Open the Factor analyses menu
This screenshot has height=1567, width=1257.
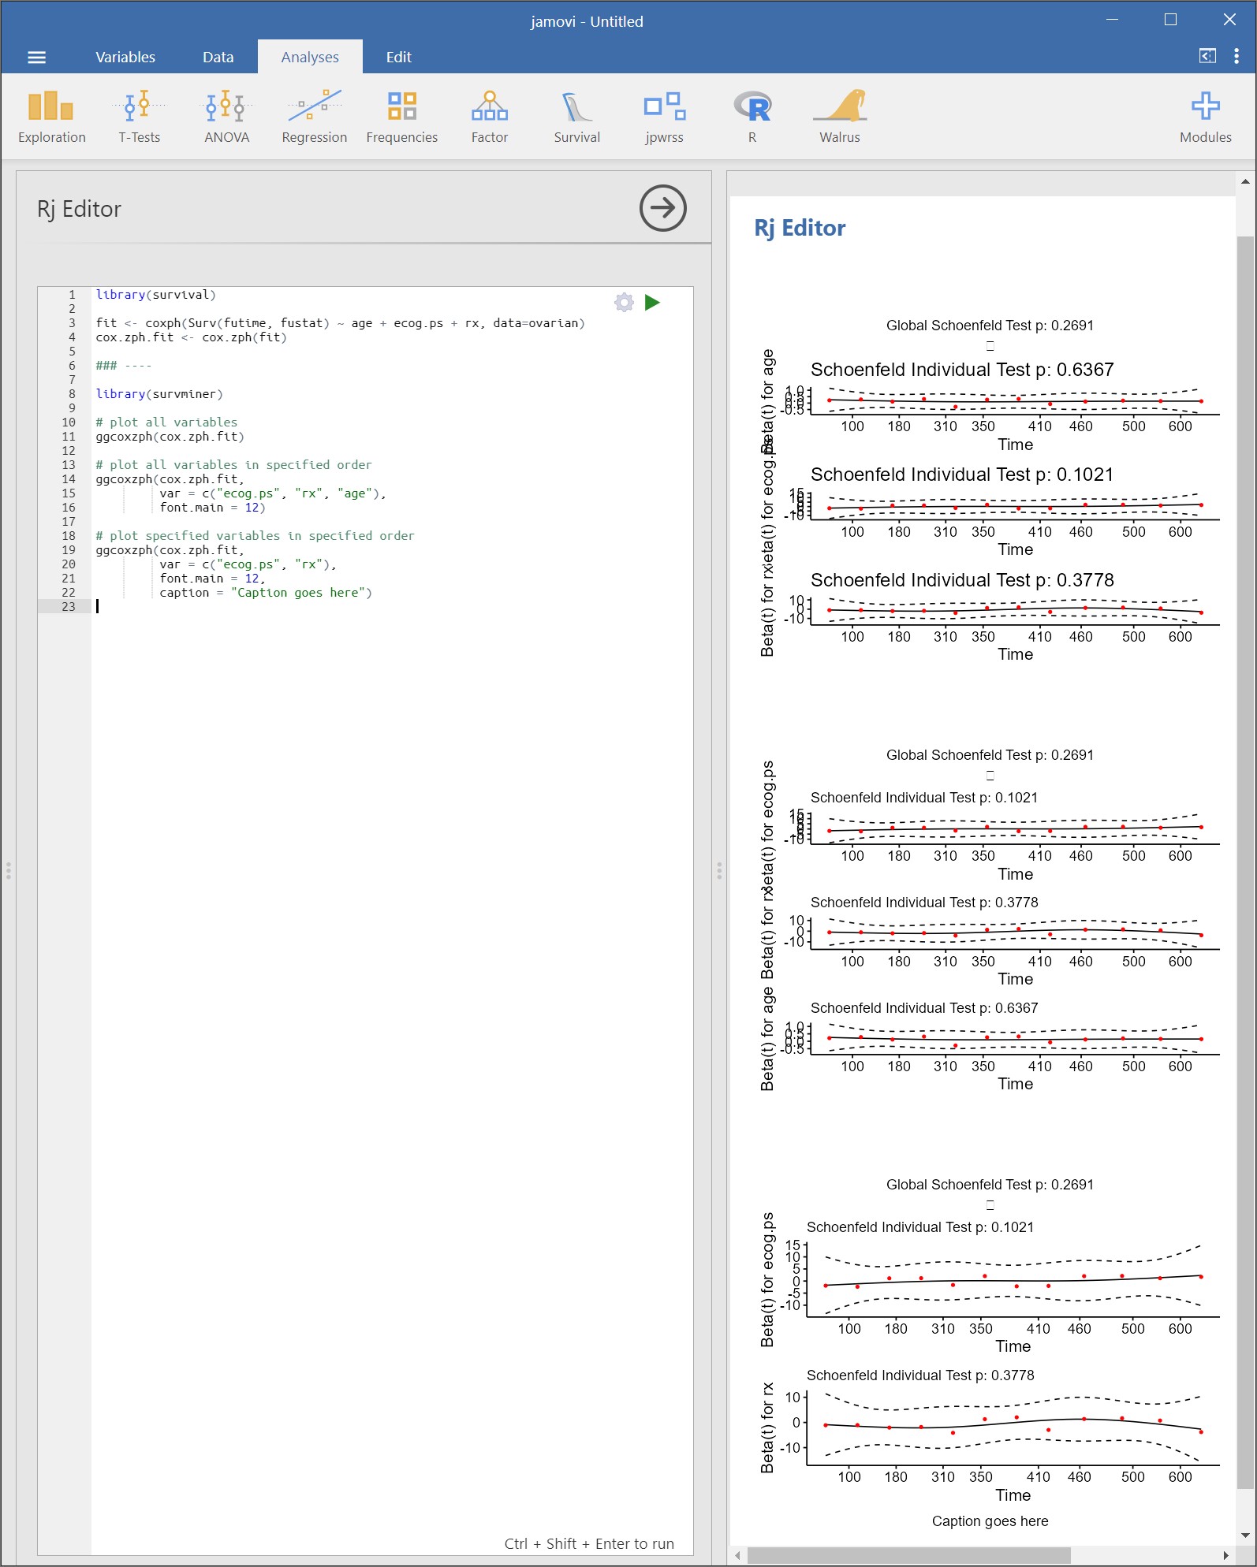pos(489,116)
